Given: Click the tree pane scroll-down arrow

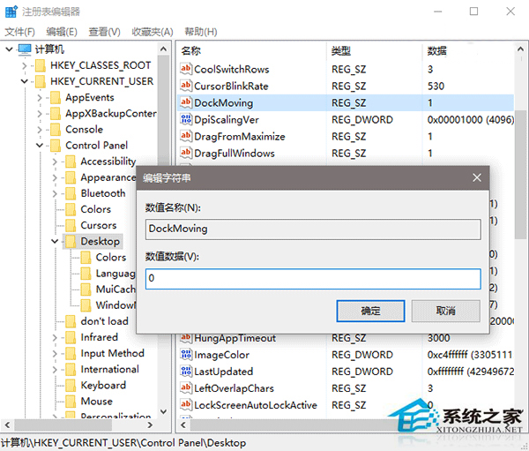Looking at the screenshot, I should click(x=164, y=411).
